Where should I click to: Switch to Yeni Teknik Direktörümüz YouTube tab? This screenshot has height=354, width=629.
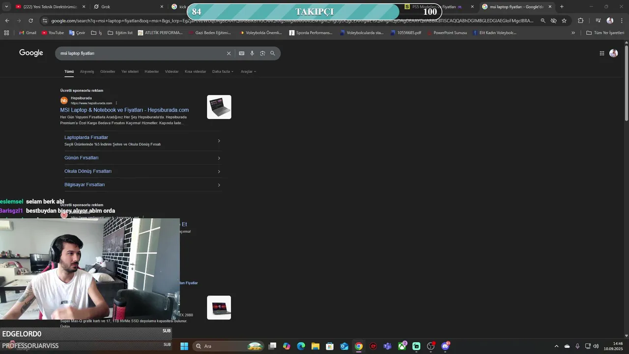click(51, 7)
